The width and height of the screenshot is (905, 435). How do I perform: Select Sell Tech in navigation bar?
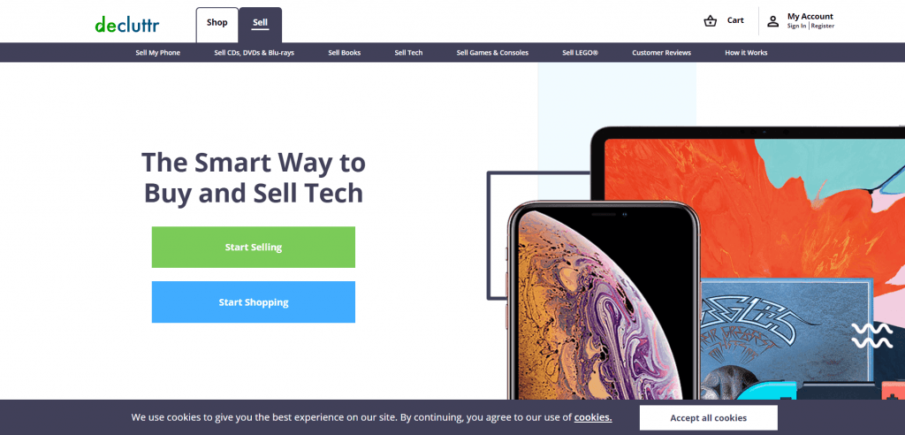[408, 52]
